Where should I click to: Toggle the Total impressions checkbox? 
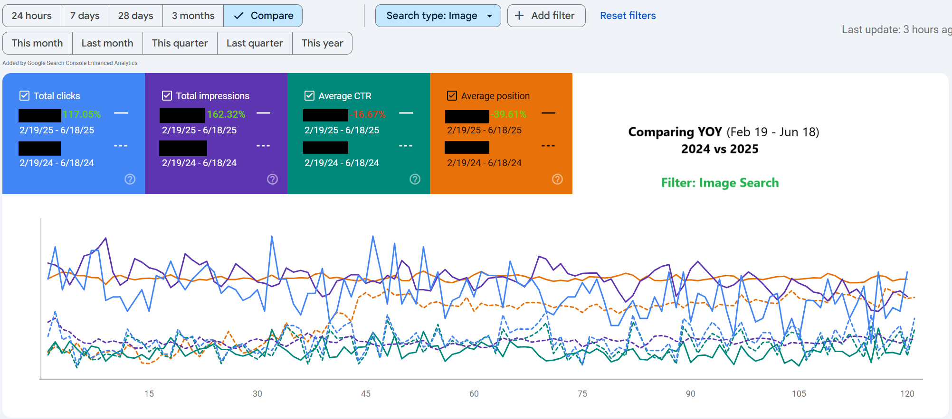click(x=167, y=96)
